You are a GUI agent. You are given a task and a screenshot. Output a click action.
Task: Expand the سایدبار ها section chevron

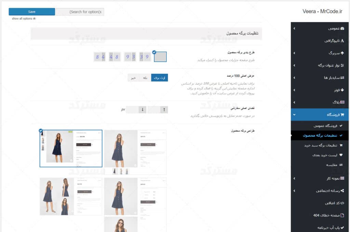tap(294, 78)
